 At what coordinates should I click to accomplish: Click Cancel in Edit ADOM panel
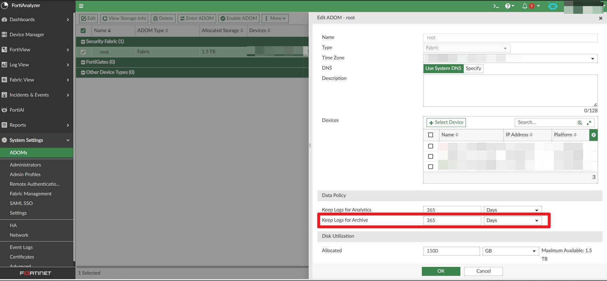click(483, 271)
